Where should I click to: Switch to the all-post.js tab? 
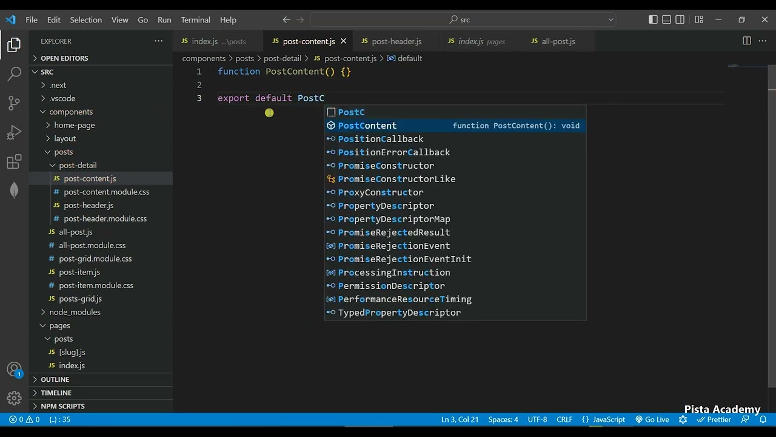tap(558, 41)
